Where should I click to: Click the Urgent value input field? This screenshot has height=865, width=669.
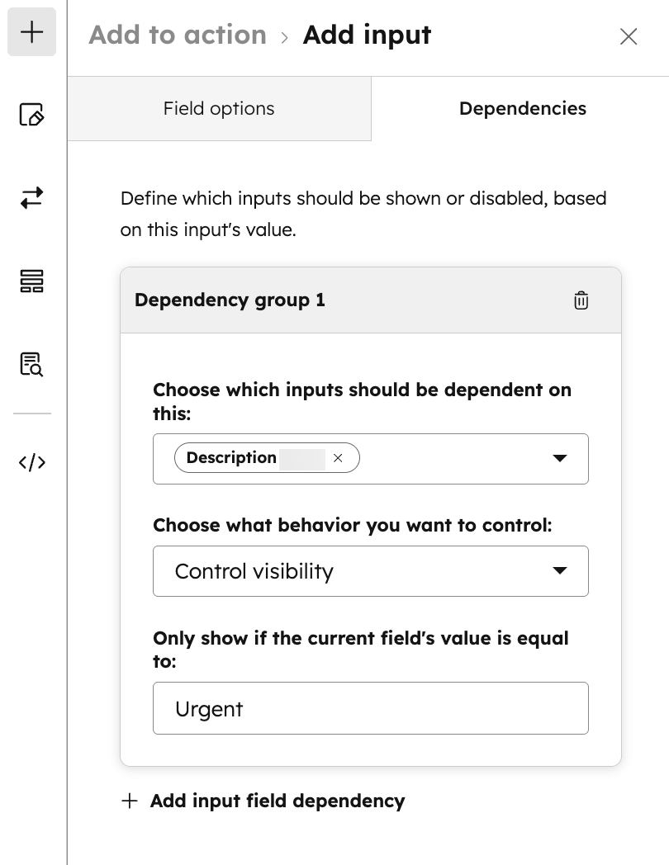[x=370, y=708]
